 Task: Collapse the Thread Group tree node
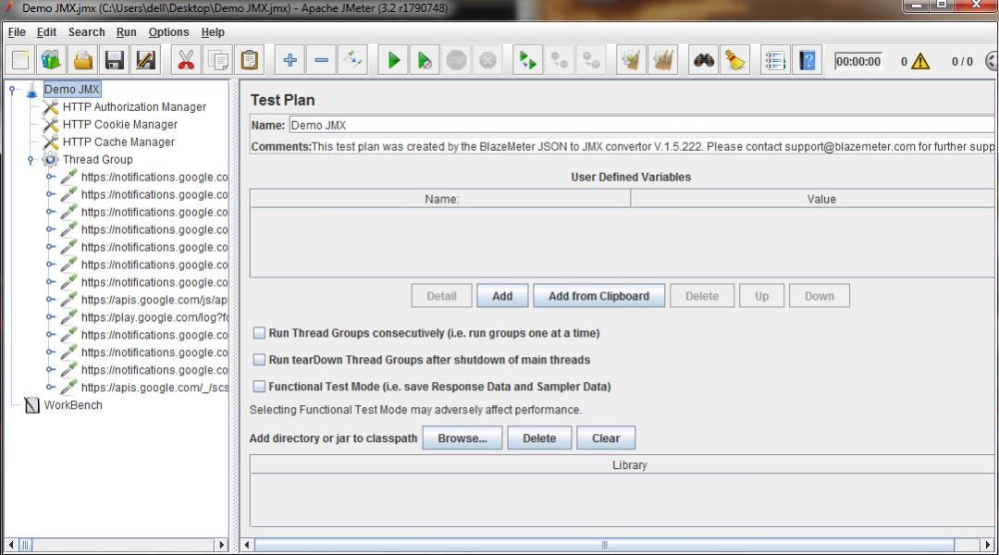tap(31, 160)
